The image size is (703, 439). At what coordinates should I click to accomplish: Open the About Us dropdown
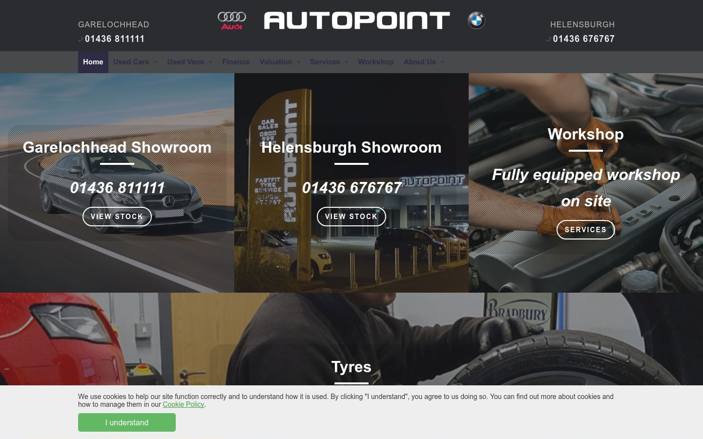coord(424,62)
